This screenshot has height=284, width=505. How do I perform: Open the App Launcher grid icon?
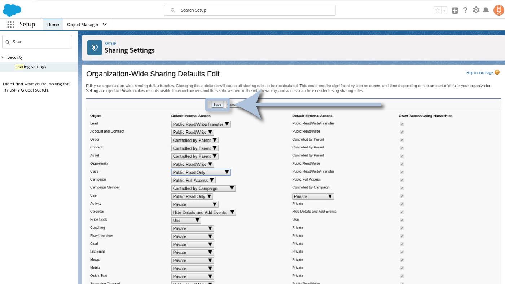tap(10, 25)
